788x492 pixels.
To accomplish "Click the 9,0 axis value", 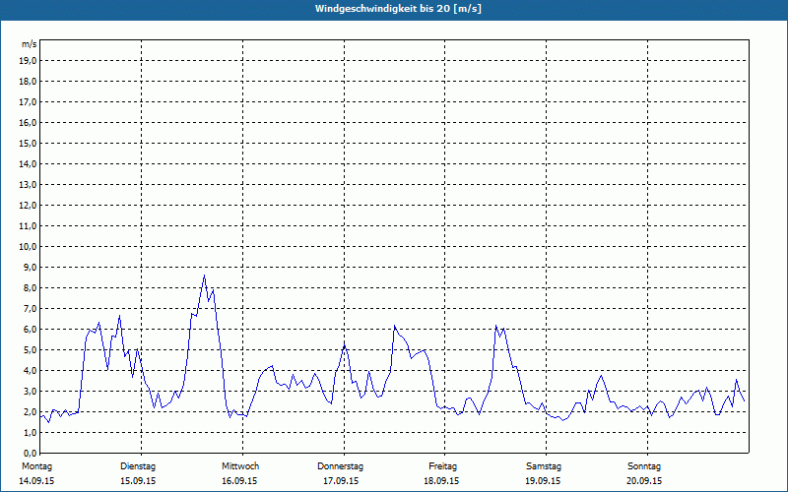I will (x=30, y=267).
